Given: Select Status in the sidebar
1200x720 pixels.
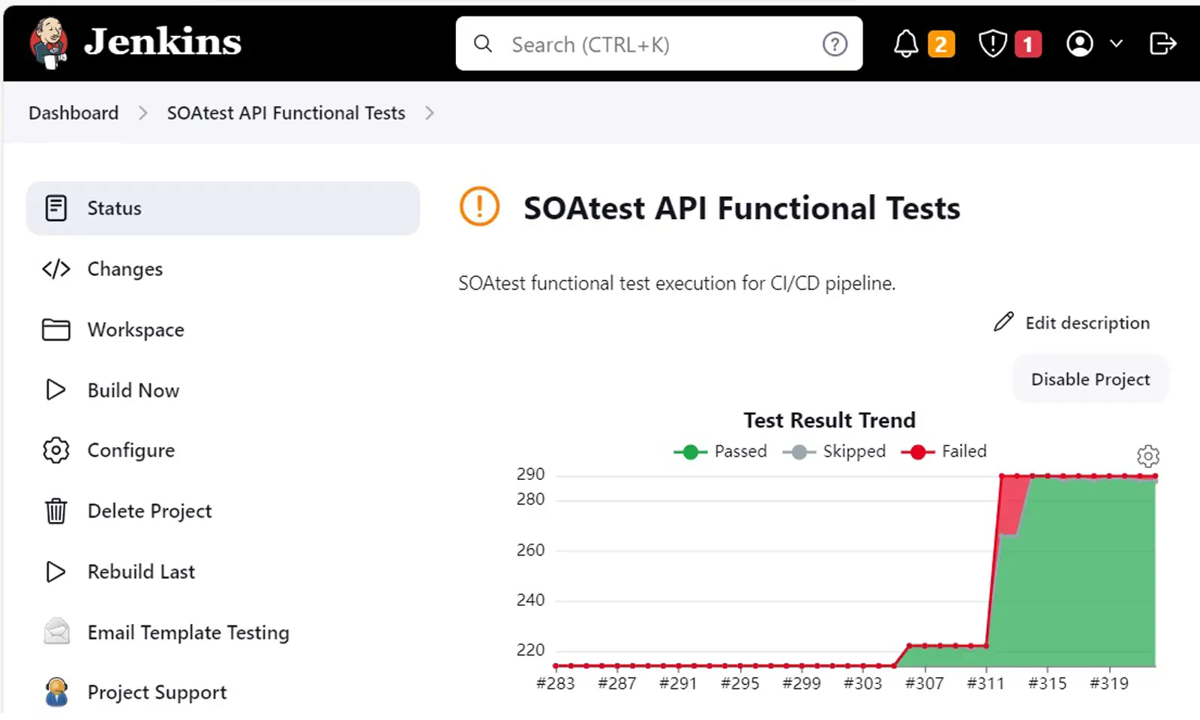Looking at the screenshot, I should tap(223, 208).
